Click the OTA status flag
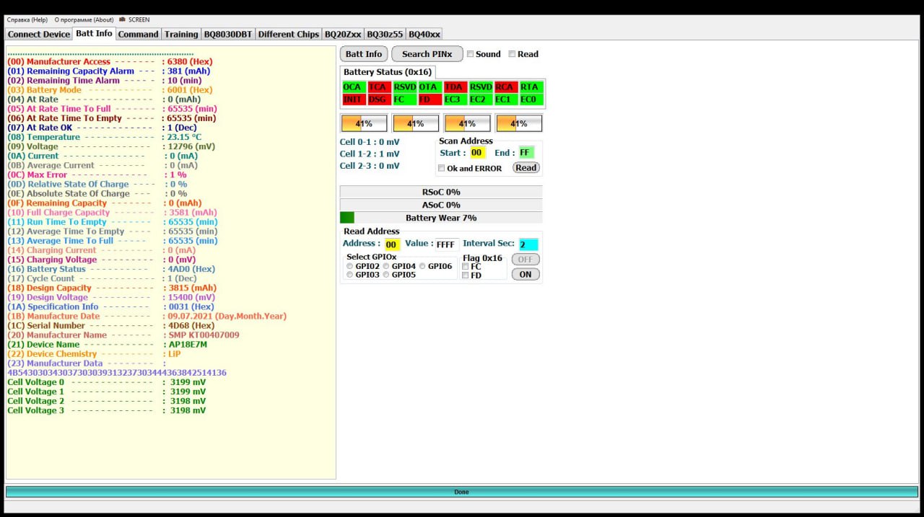The image size is (924, 517). (x=430, y=87)
